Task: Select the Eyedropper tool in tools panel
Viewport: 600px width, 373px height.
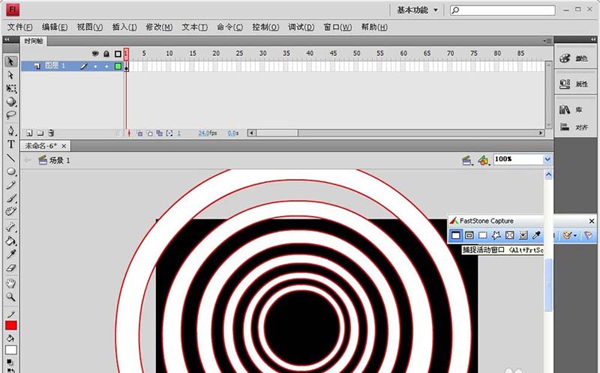Action: click(10, 254)
